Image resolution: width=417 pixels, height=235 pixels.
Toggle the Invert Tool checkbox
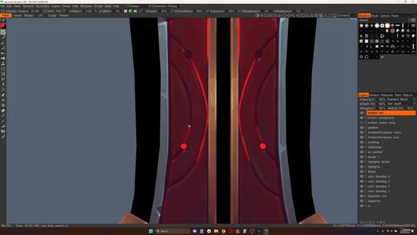tap(45, 11)
